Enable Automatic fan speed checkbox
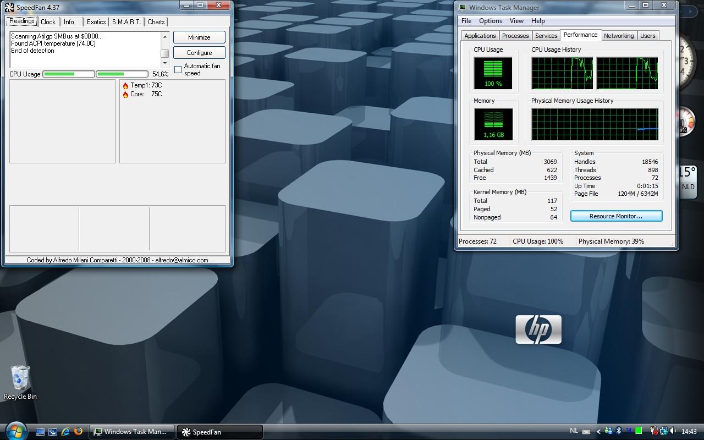The width and height of the screenshot is (704, 440). click(x=178, y=69)
